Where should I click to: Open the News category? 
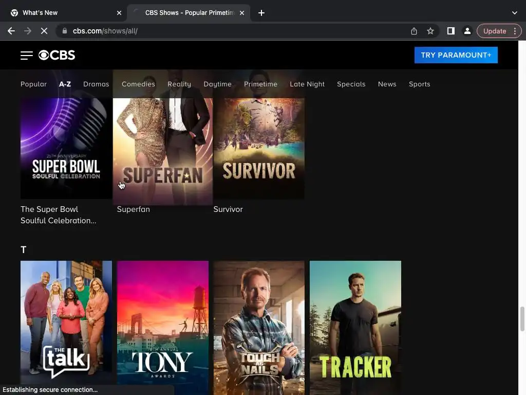pyautogui.click(x=387, y=84)
